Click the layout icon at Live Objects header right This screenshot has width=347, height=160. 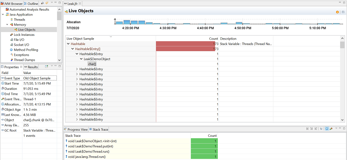343,12
